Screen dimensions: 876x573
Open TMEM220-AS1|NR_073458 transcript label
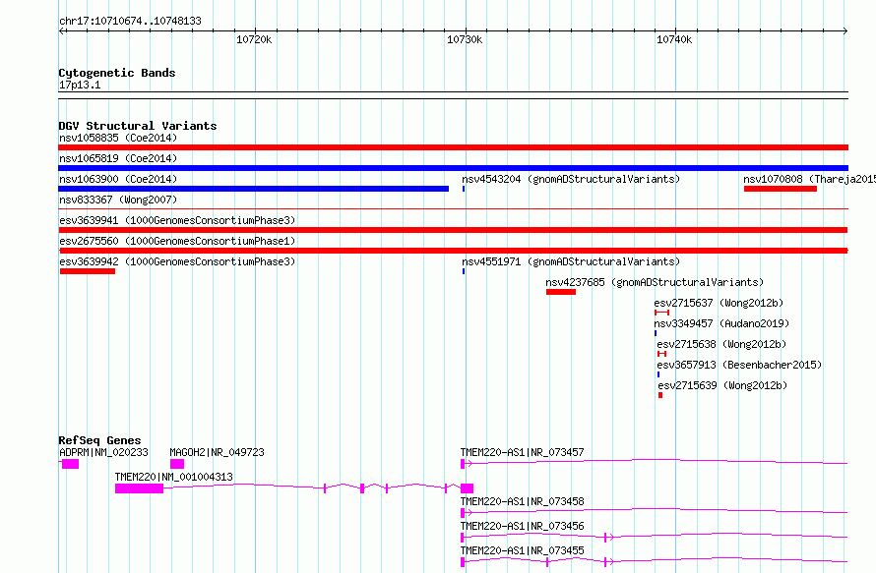522,501
